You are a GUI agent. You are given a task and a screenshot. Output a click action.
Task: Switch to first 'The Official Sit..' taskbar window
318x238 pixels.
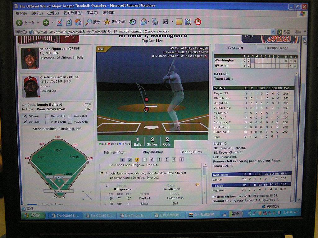click(x=65, y=216)
